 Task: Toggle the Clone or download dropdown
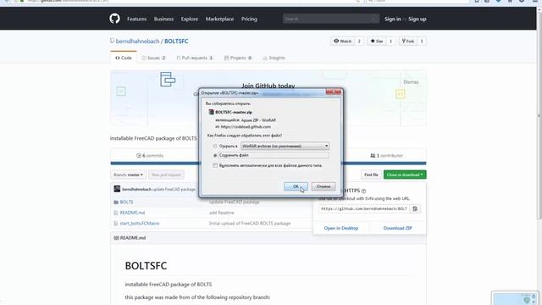click(405, 175)
